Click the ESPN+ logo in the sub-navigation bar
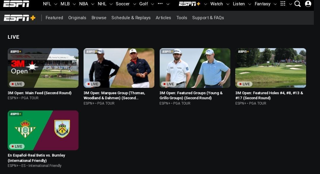 click(20, 18)
